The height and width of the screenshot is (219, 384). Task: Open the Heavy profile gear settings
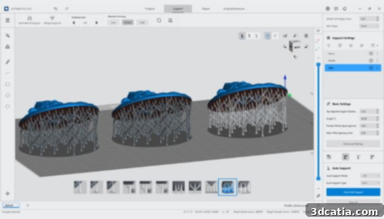click(x=371, y=54)
